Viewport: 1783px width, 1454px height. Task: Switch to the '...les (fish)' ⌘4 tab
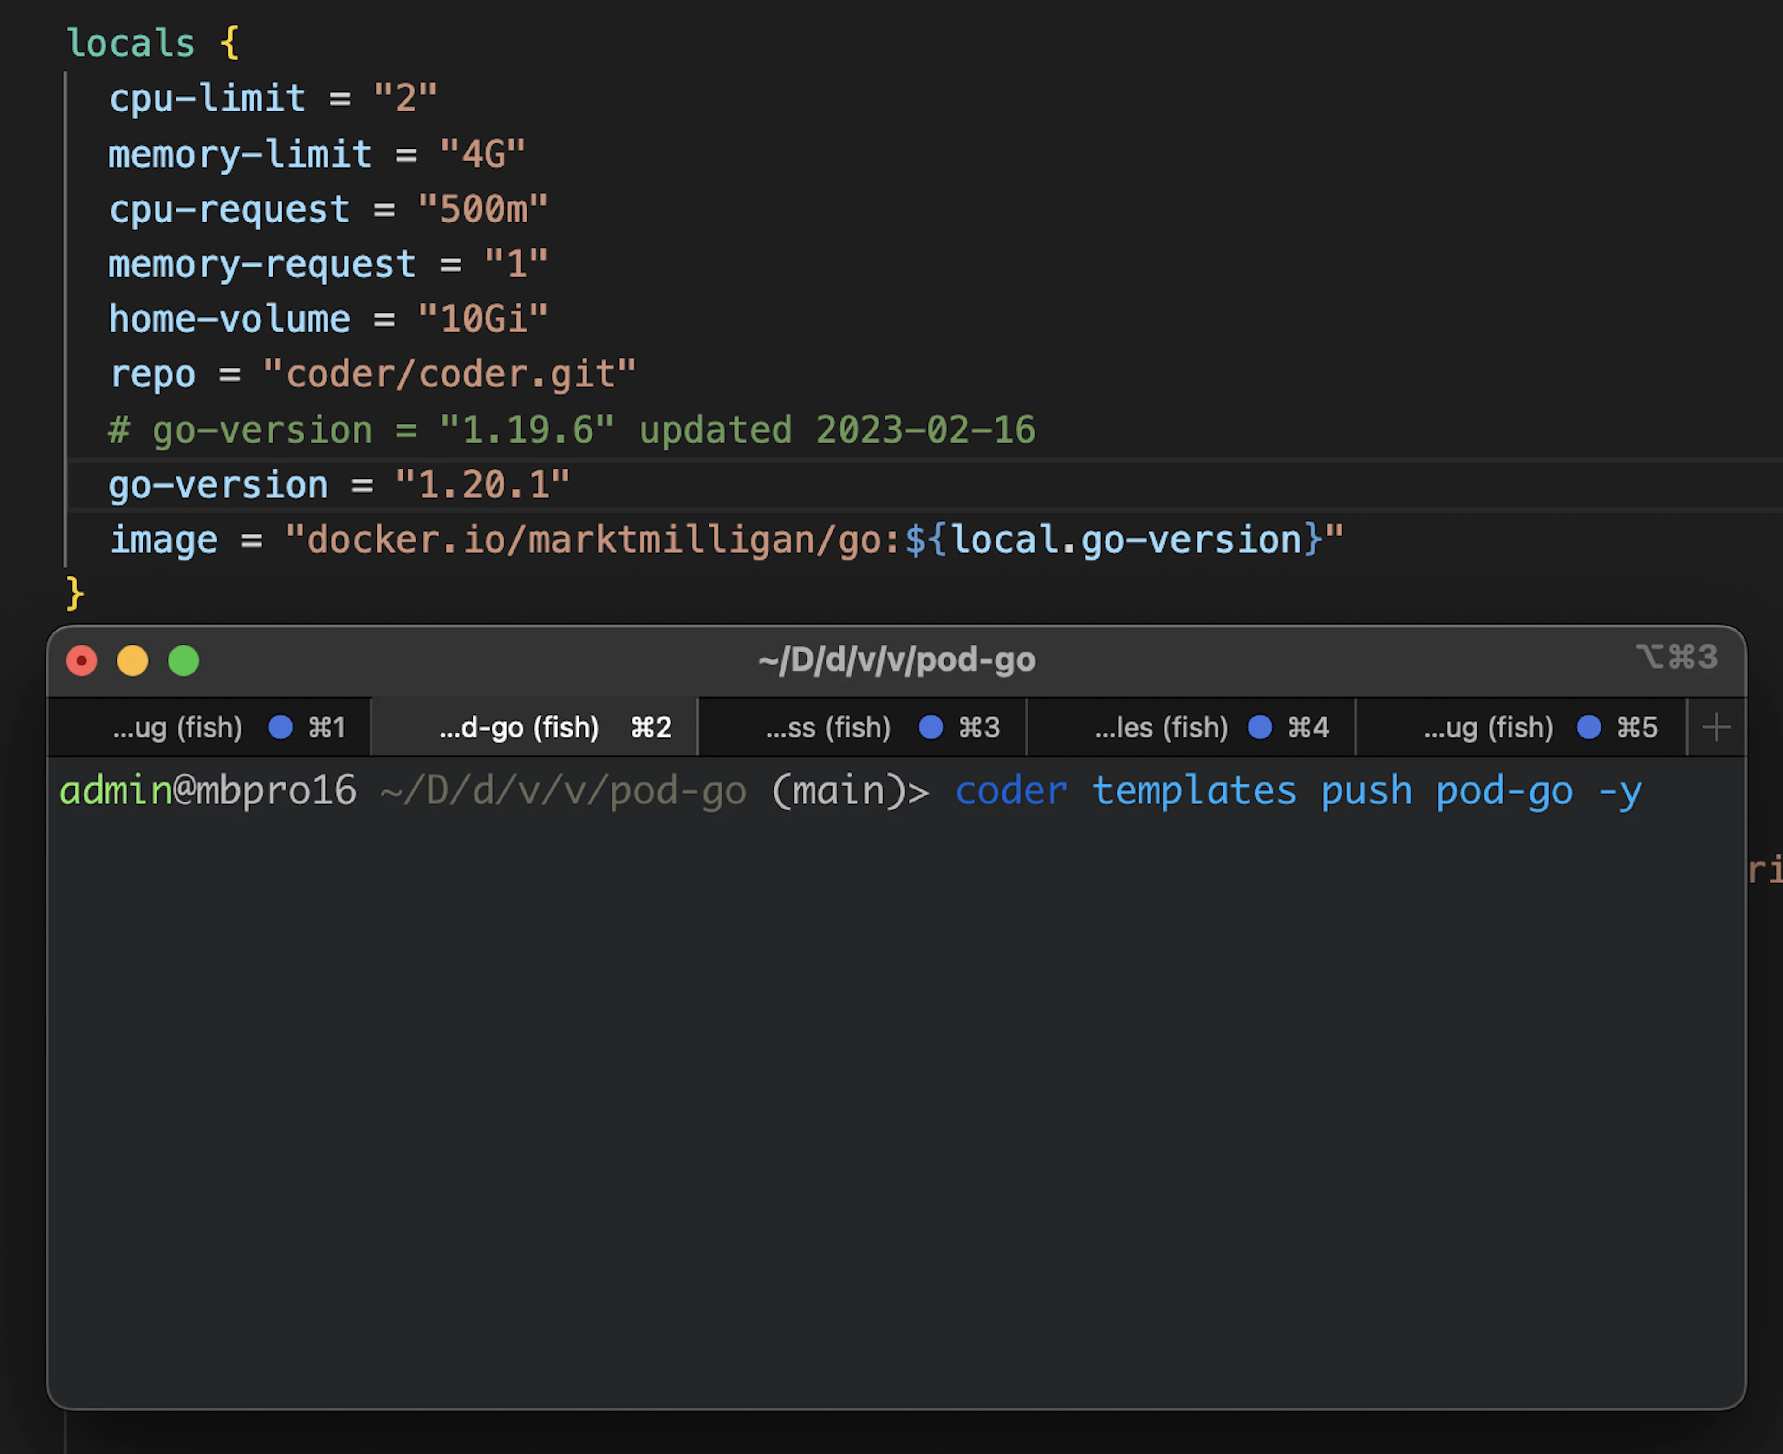(x=1191, y=727)
